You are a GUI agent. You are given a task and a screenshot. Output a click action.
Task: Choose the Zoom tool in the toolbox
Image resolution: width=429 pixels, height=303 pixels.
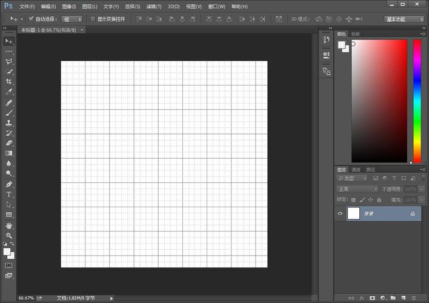9,235
